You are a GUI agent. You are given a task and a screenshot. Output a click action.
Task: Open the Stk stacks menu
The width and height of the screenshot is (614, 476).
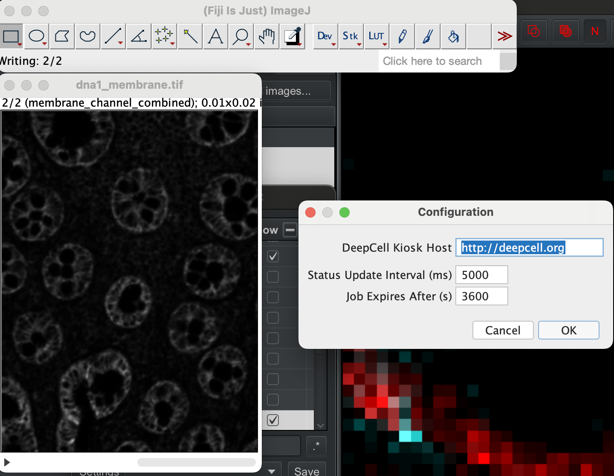pos(351,37)
